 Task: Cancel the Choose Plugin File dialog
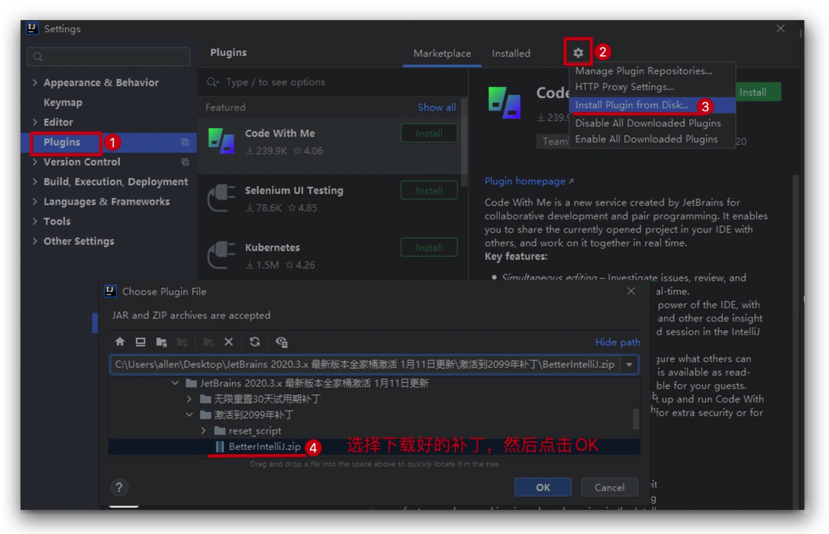tap(609, 487)
